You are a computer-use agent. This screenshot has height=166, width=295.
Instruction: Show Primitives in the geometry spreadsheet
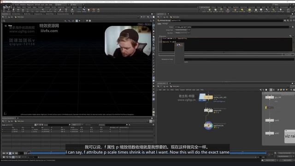(40, 125)
